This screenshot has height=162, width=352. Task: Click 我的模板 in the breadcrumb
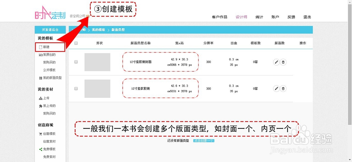coord(98,30)
